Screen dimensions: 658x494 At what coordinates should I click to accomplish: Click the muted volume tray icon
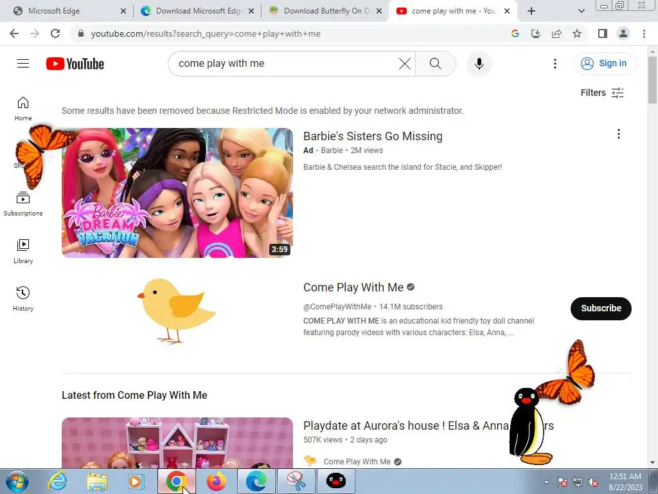tap(593, 482)
